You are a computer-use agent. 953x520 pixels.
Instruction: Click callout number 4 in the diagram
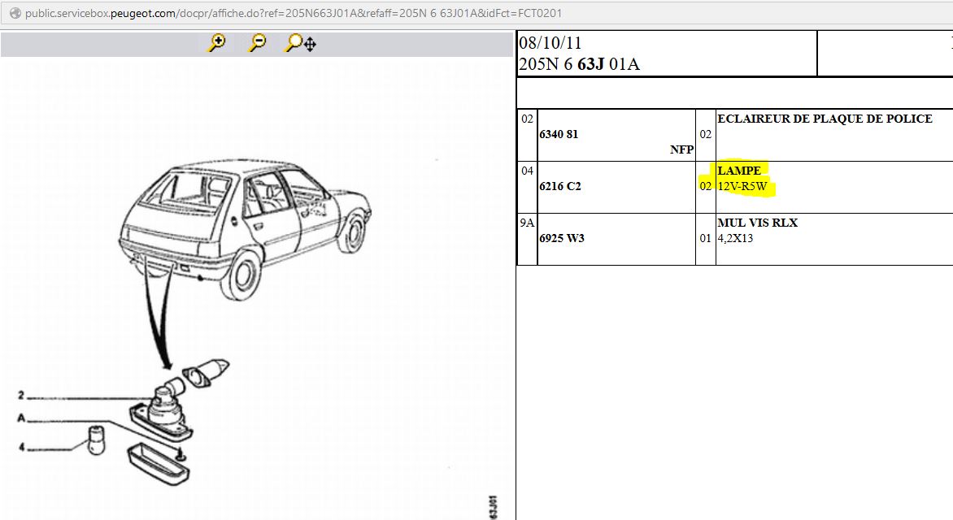pos(21,446)
